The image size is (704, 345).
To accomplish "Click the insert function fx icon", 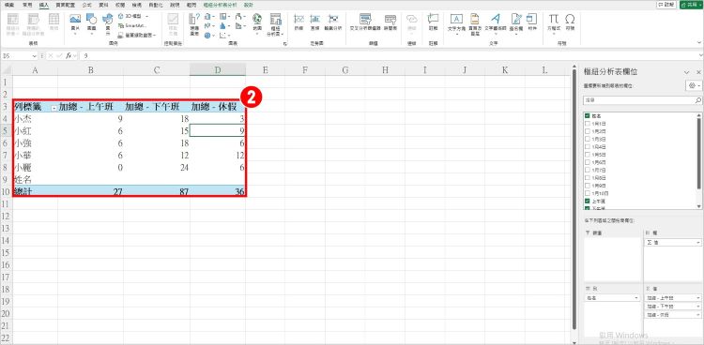I will coord(69,56).
